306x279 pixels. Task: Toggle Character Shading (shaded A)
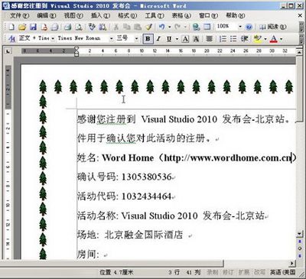[x=196, y=39]
